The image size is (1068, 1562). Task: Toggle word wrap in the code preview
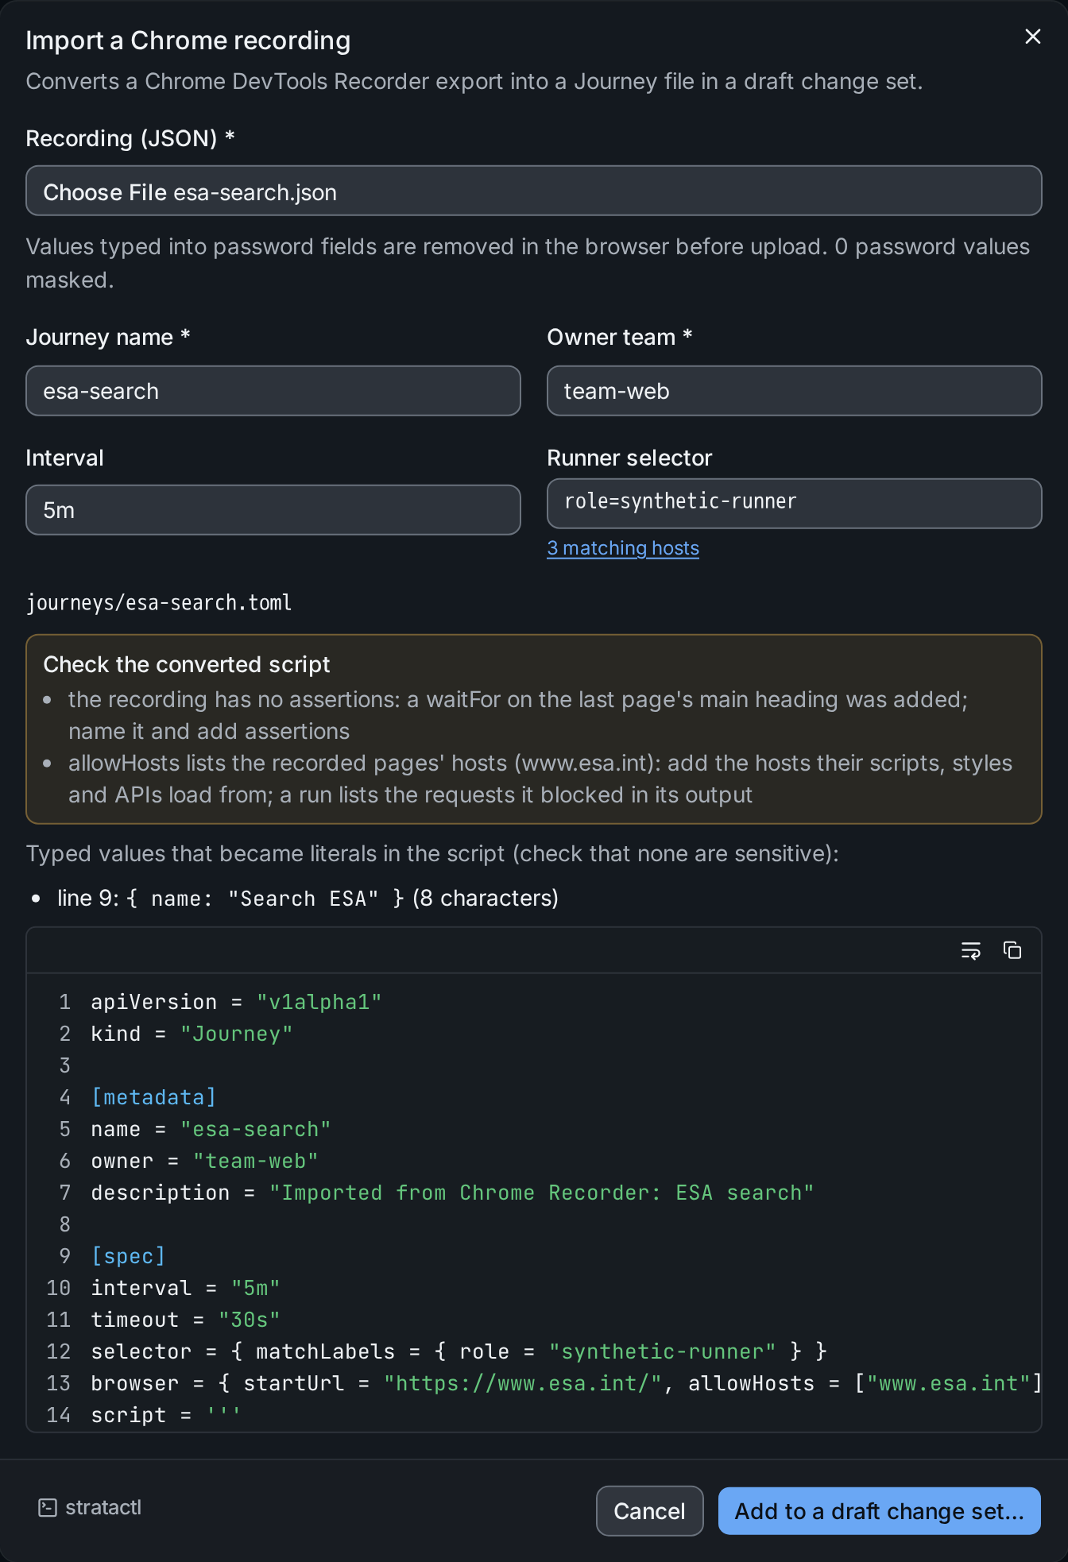970,950
